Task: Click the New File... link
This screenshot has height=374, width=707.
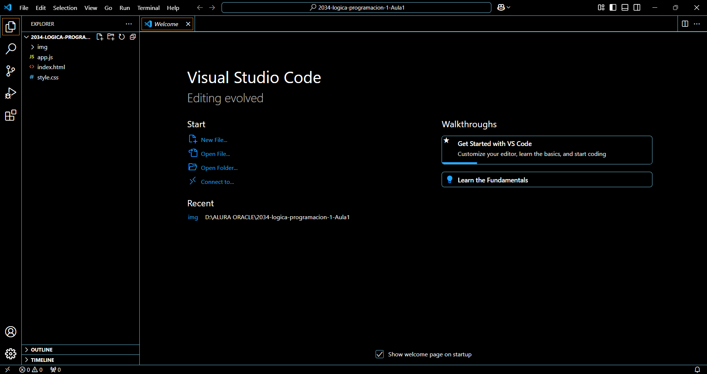Action: tap(208, 140)
